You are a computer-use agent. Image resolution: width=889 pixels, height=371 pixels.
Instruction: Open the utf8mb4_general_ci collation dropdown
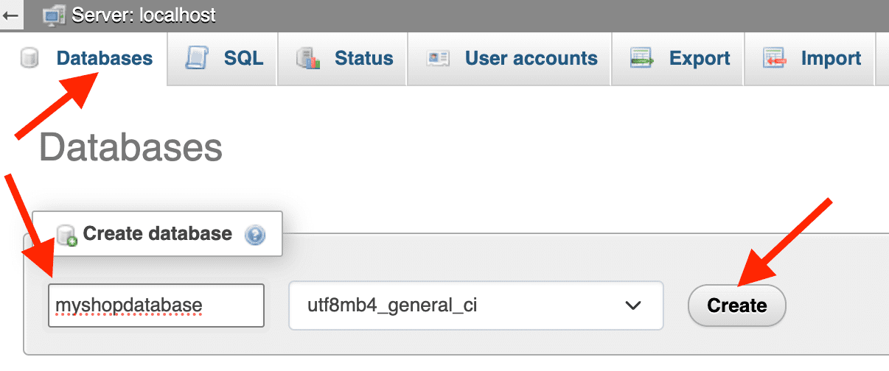pos(476,305)
